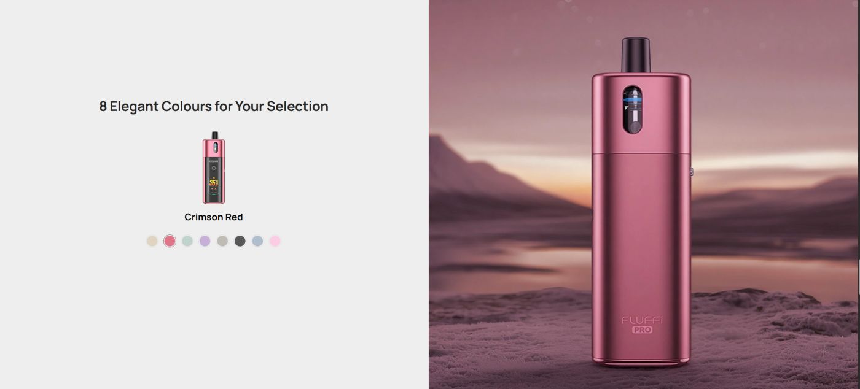
Task: Select the dark charcoal black swatch
Action: (240, 241)
